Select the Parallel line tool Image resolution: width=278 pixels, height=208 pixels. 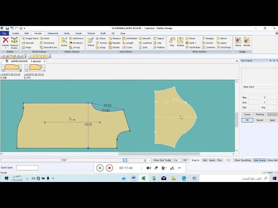click(115, 43)
